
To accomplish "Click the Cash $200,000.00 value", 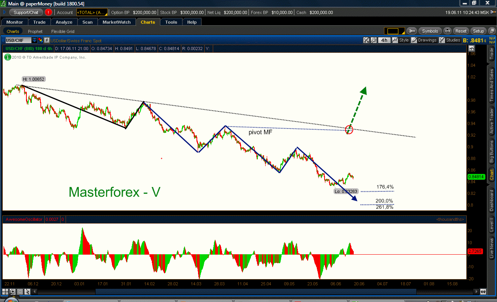I will point(321,12).
